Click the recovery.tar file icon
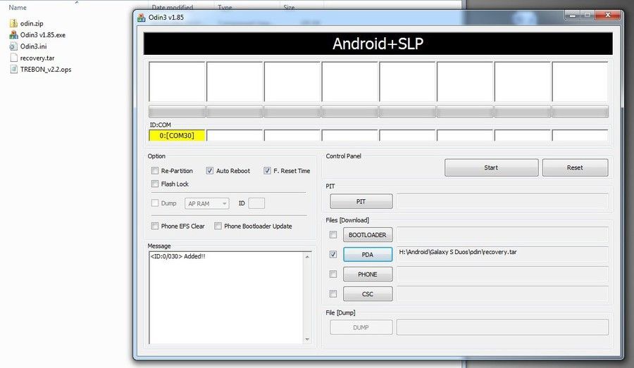This screenshot has height=368, width=634. click(x=13, y=58)
